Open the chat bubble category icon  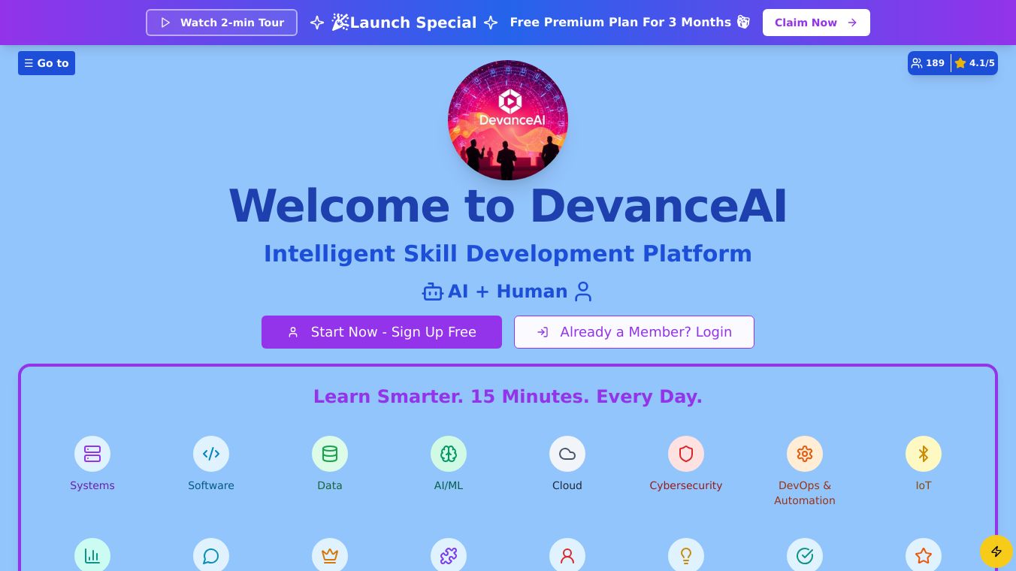(x=211, y=555)
